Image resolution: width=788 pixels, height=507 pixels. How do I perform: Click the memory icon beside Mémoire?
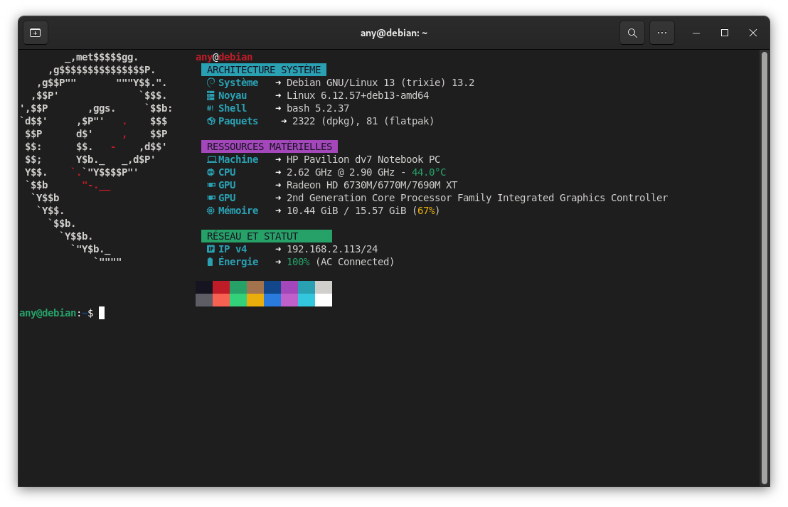coord(211,210)
